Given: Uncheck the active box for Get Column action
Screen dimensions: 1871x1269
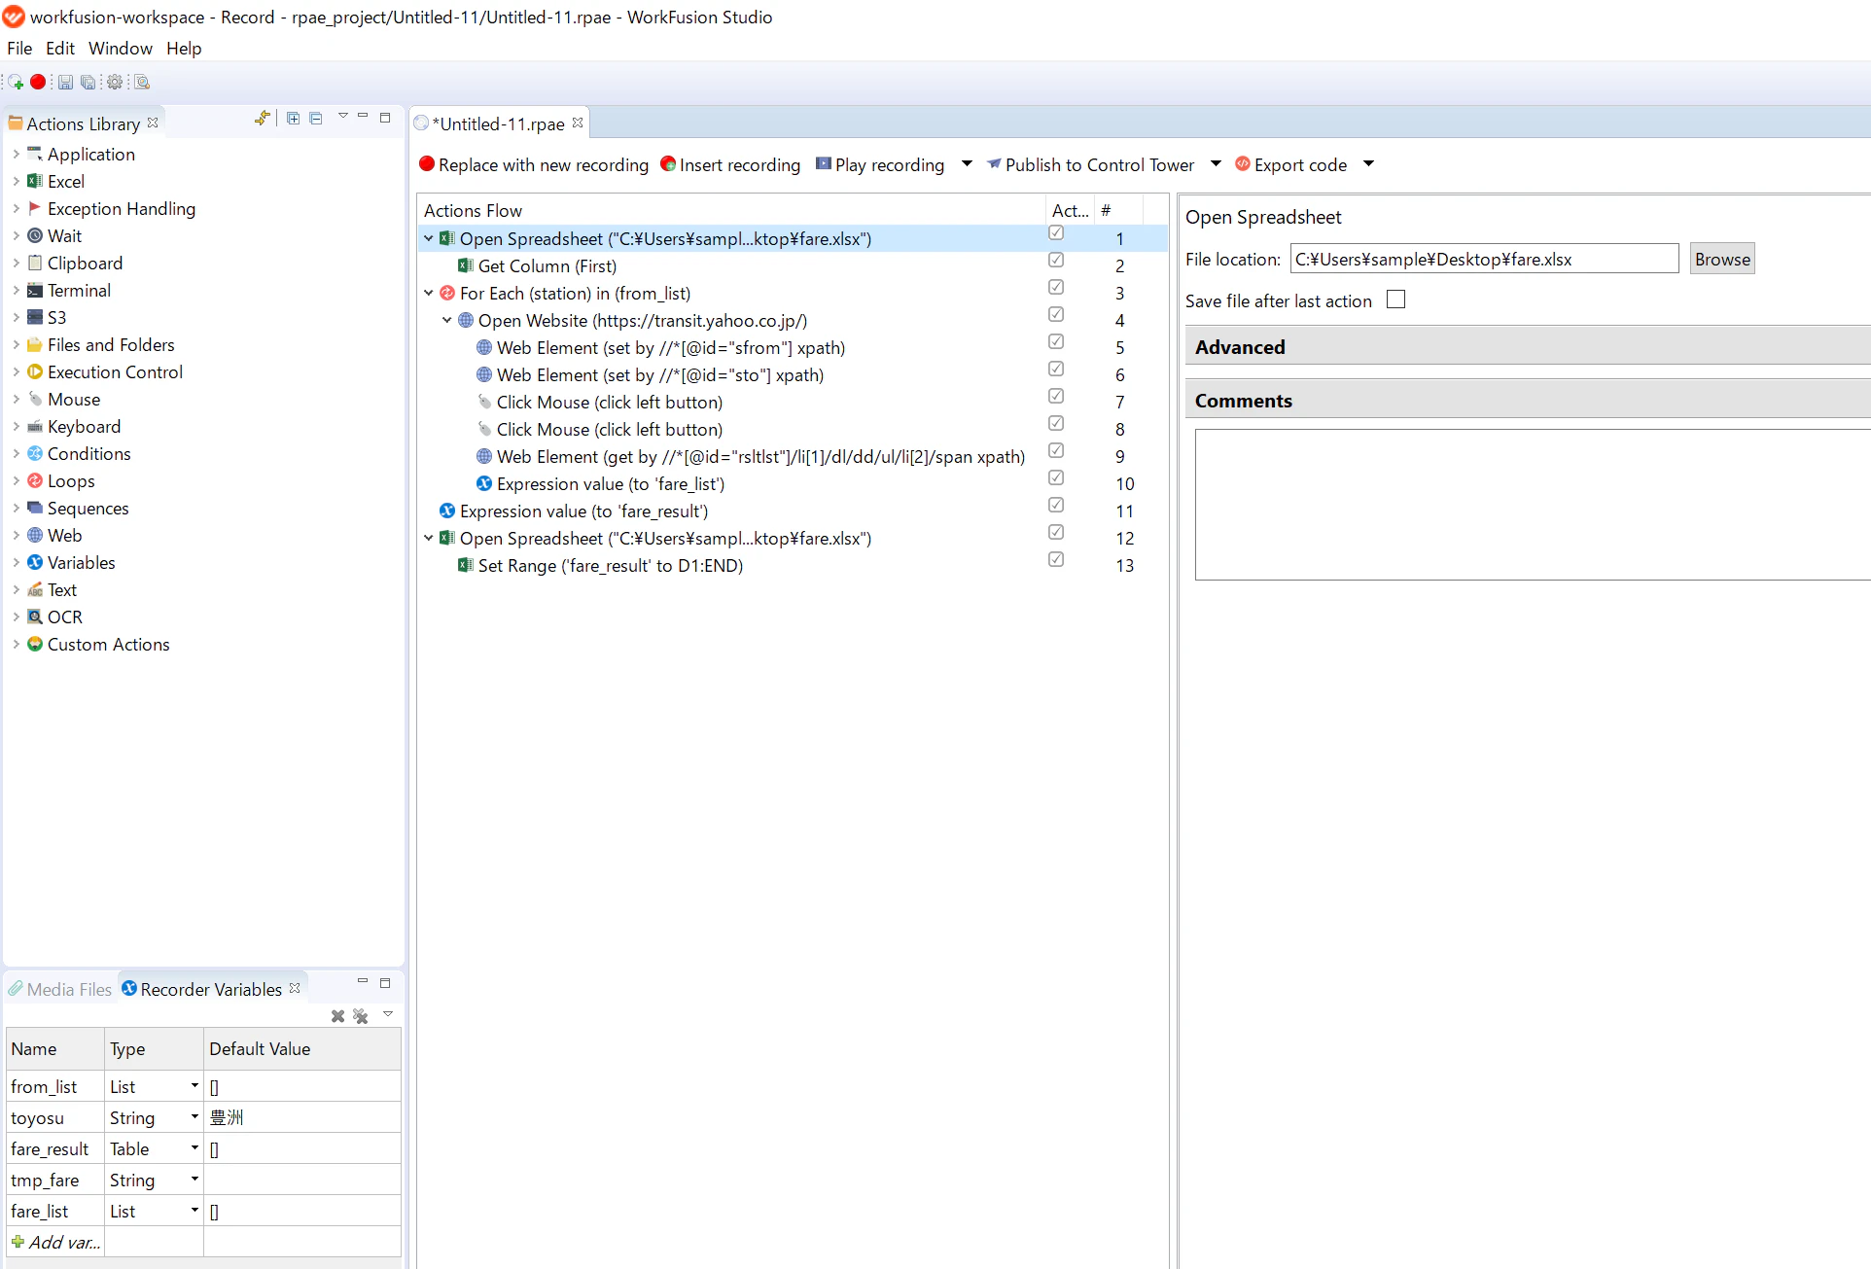Looking at the screenshot, I should [x=1056, y=261].
